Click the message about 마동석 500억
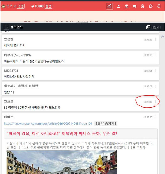 click(34, 61)
